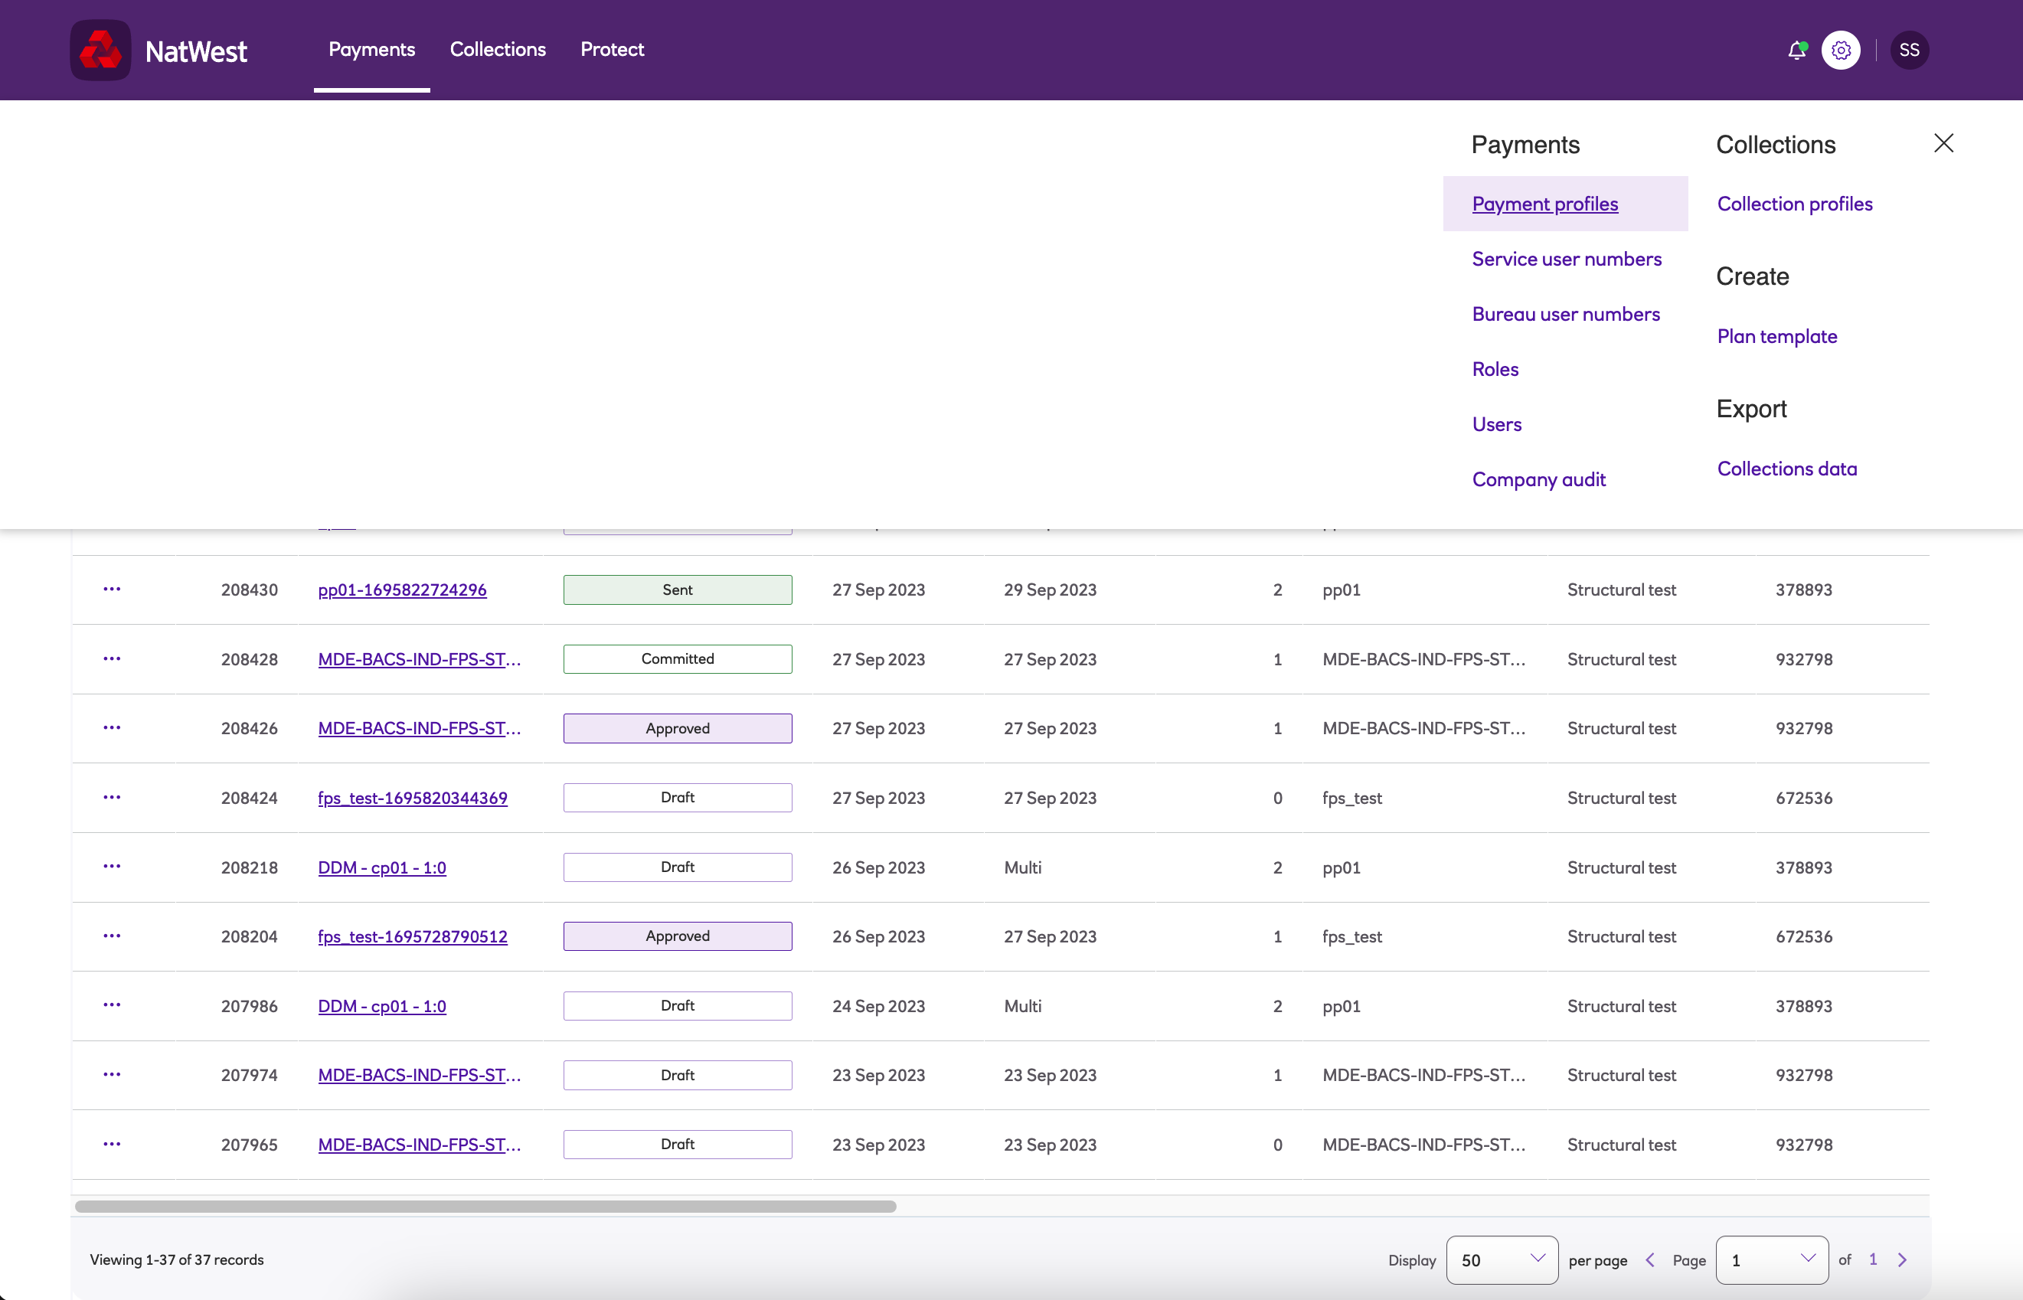Open Plan template under Create
Image resolution: width=2023 pixels, height=1300 pixels.
[1777, 336]
